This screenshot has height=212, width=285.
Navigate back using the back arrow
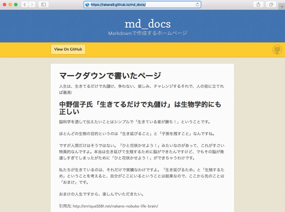pos(24,5)
